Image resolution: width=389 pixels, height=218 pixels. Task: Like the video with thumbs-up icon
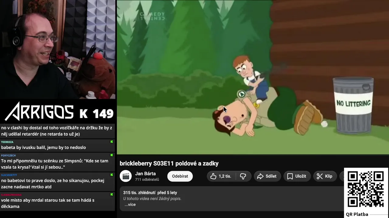[221, 176]
